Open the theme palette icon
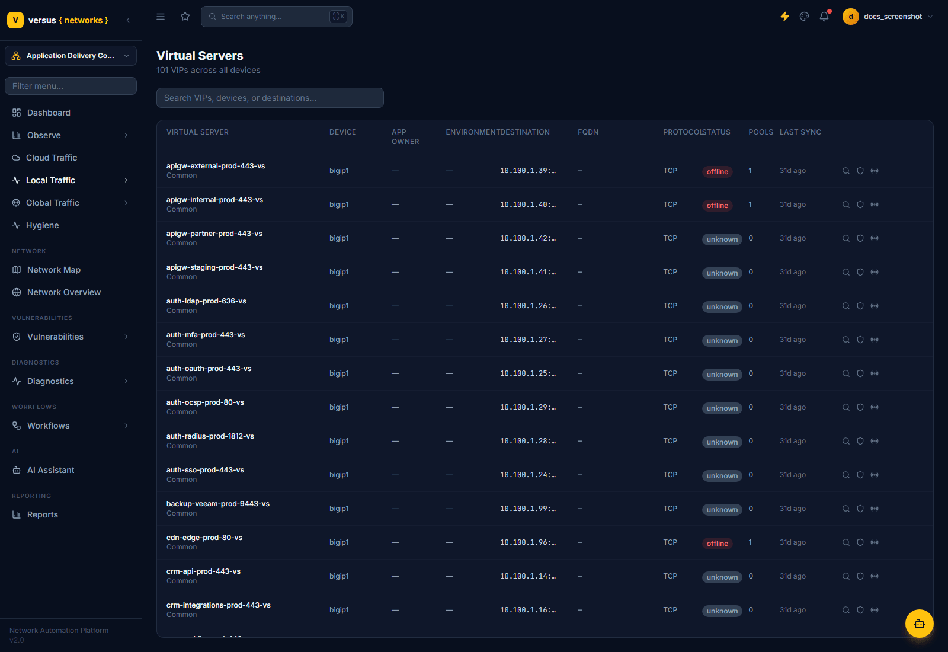Image resolution: width=948 pixels, height=652 pixels. click(x=804, y=17)
